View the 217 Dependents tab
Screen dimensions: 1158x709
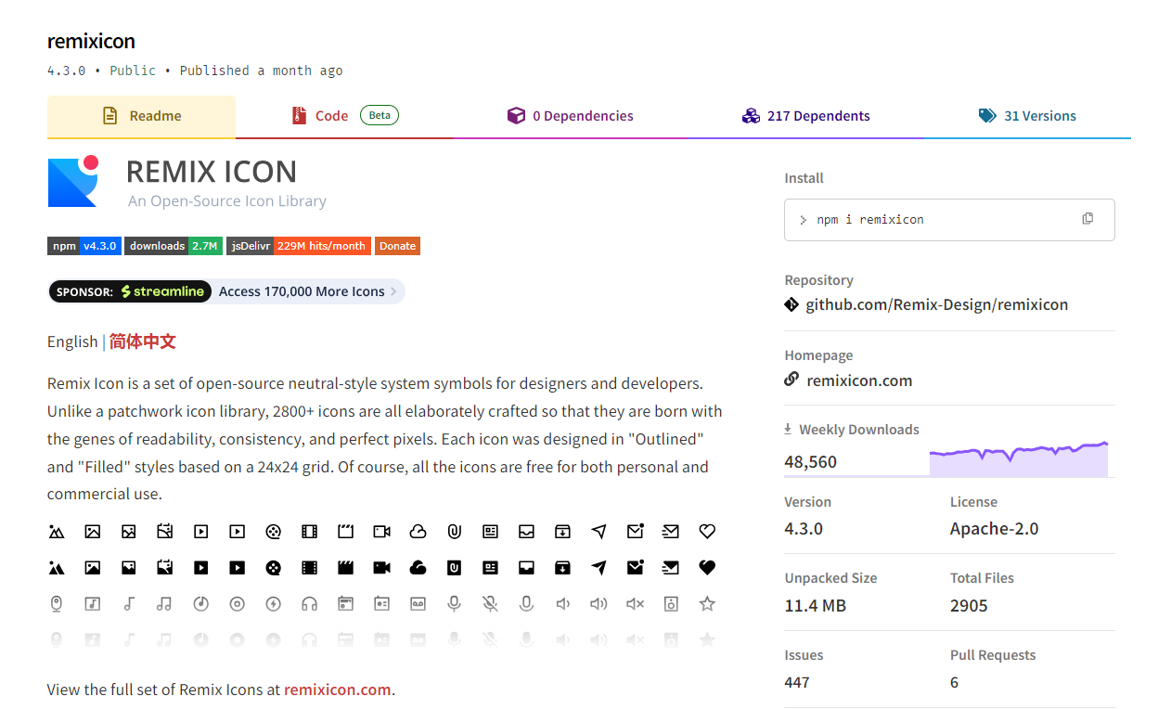(805, 115)
